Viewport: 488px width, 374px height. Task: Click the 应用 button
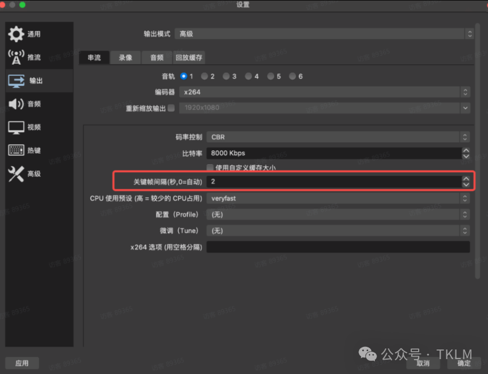tap(22, 363)
